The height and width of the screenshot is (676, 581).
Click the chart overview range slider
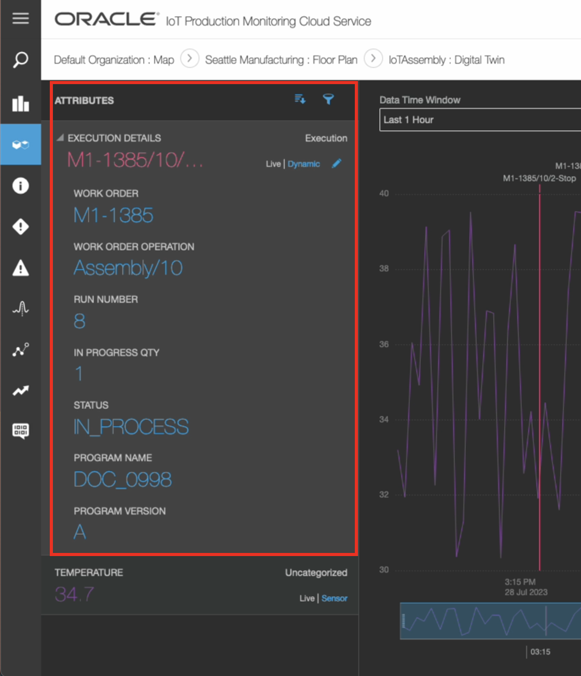(490, 620)
